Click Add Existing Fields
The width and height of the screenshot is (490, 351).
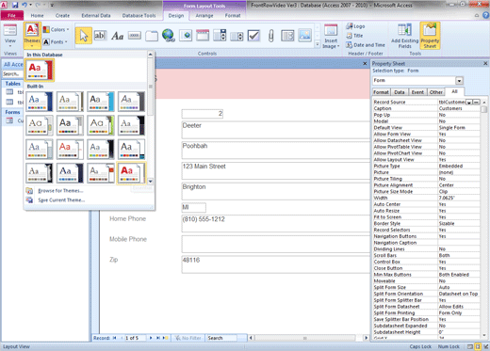[404, 36]
